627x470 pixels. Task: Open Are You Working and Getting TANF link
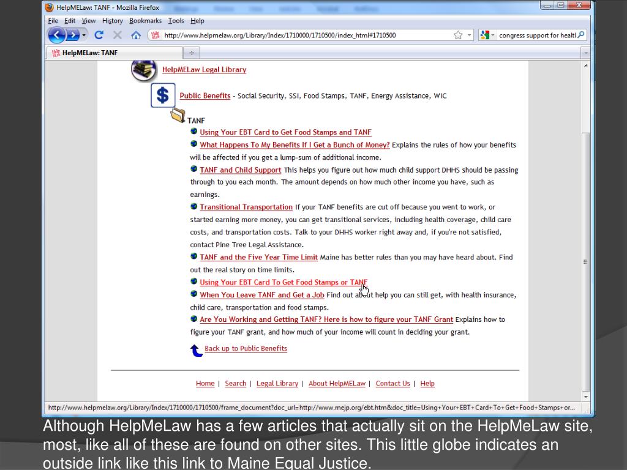click(x=326, y=319)
